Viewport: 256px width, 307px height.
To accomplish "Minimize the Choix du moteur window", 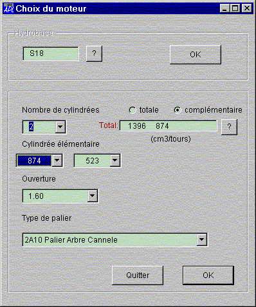I will (224, 8).
